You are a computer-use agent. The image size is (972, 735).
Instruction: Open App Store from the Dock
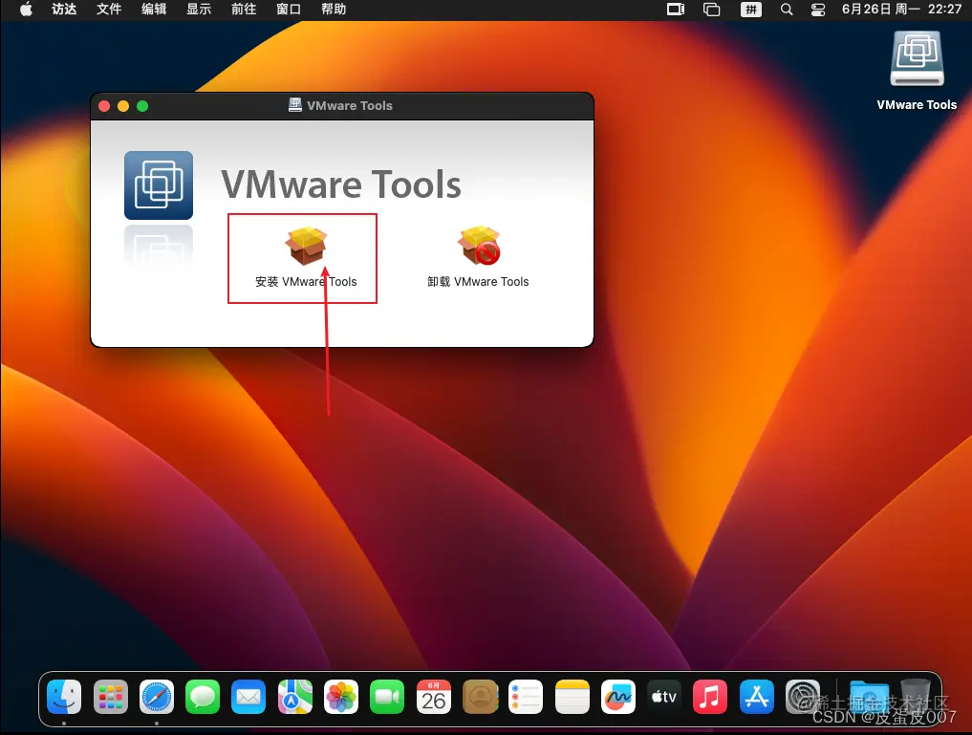pyautogui.click(x=756, y=697)
